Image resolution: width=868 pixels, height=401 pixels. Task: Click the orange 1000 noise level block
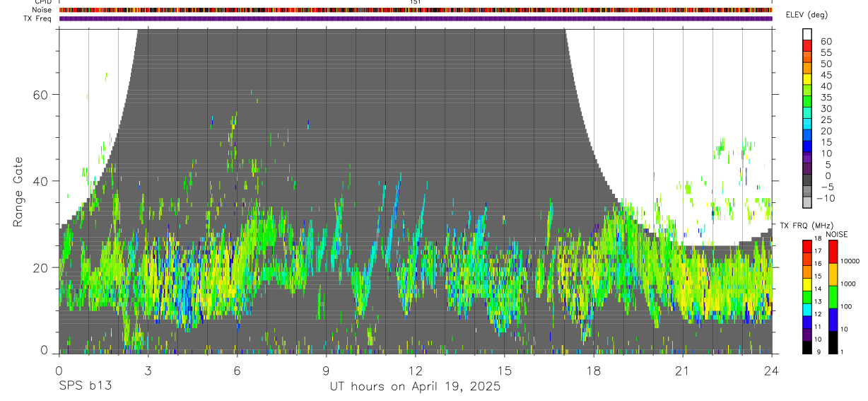pos(833,274)
